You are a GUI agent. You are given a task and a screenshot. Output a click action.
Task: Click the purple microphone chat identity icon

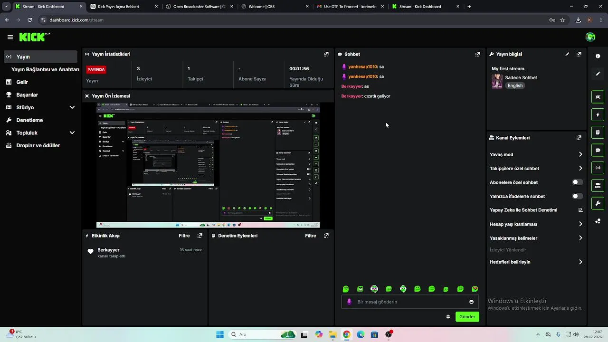(349, 302)
